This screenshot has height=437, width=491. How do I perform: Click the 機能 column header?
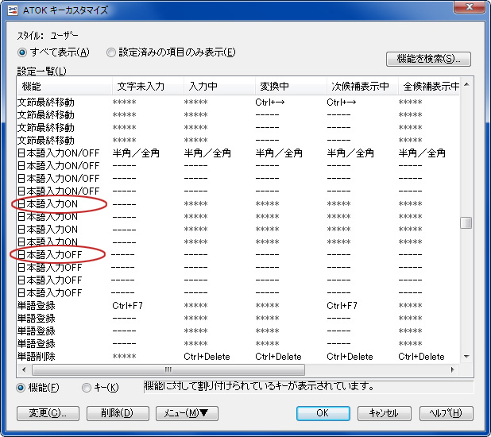pyautogui.click(x=64, y=86)
